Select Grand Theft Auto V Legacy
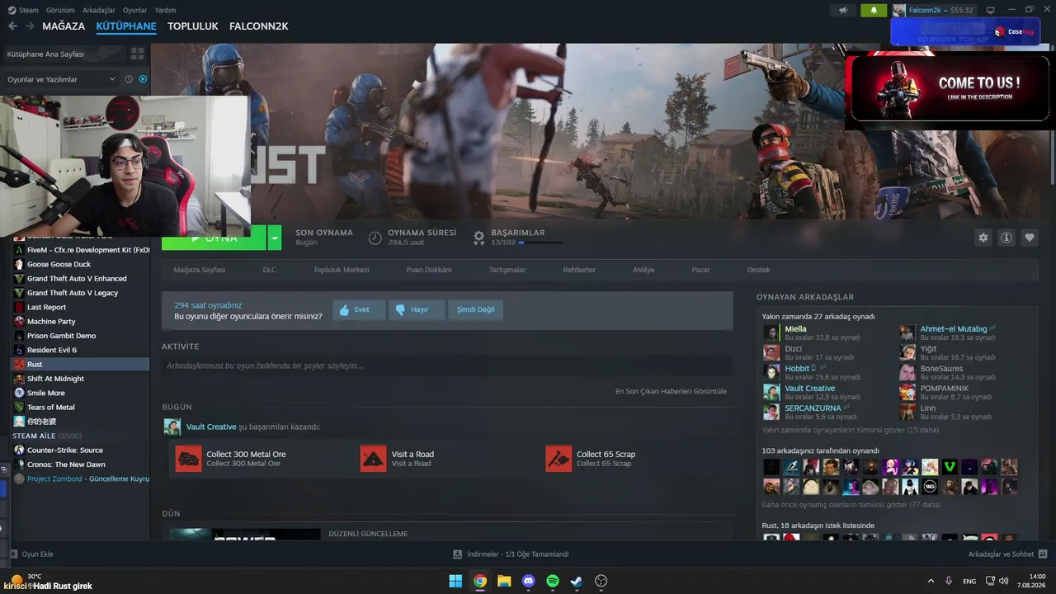 tap(81, 293)
